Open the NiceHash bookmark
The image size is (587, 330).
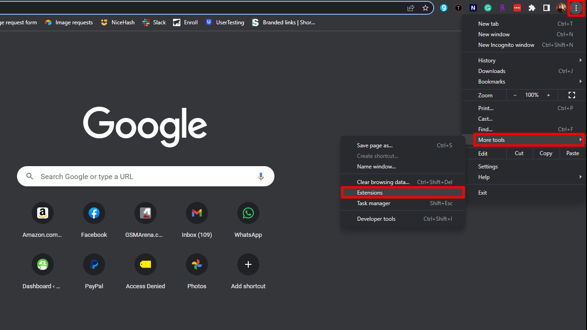(x=118, y=22)
